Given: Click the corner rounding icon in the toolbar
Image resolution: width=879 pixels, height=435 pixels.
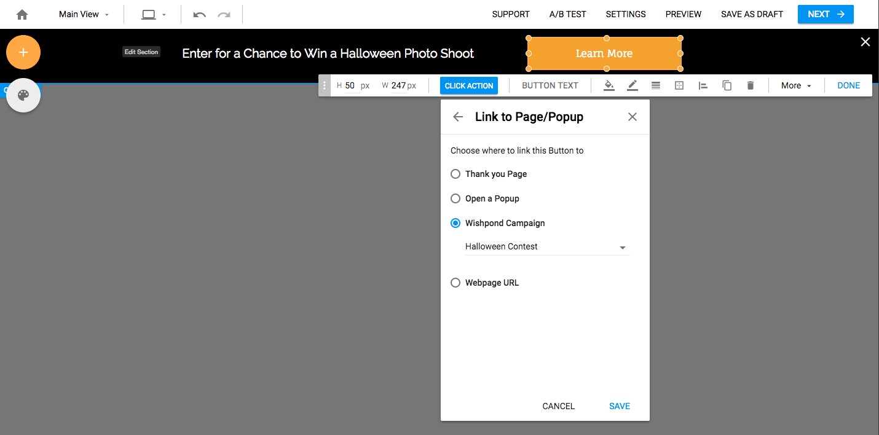Looking at the screenshot, I should [x=679, y=85].
